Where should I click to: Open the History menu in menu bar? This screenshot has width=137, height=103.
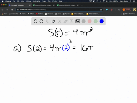[29, 1]
